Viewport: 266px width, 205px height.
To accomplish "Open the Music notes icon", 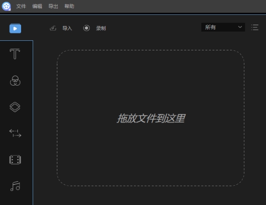I will point(15,186).
